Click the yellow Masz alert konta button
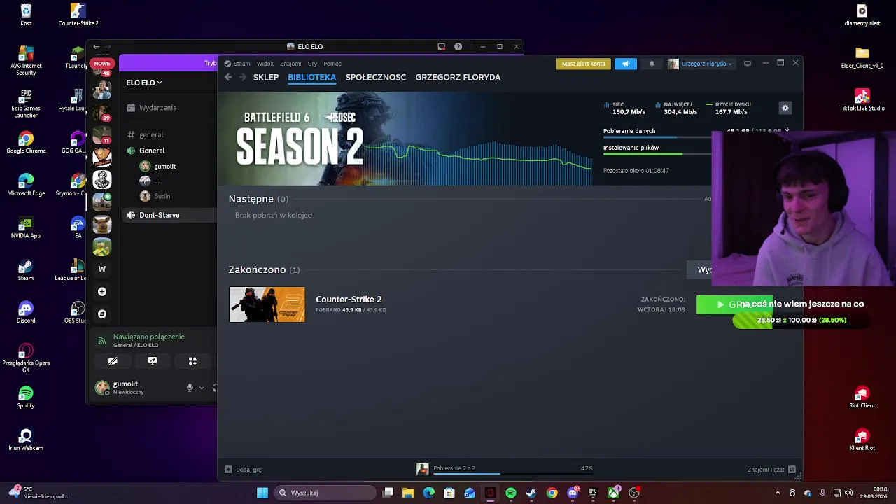896x504 pixels. 583,64
